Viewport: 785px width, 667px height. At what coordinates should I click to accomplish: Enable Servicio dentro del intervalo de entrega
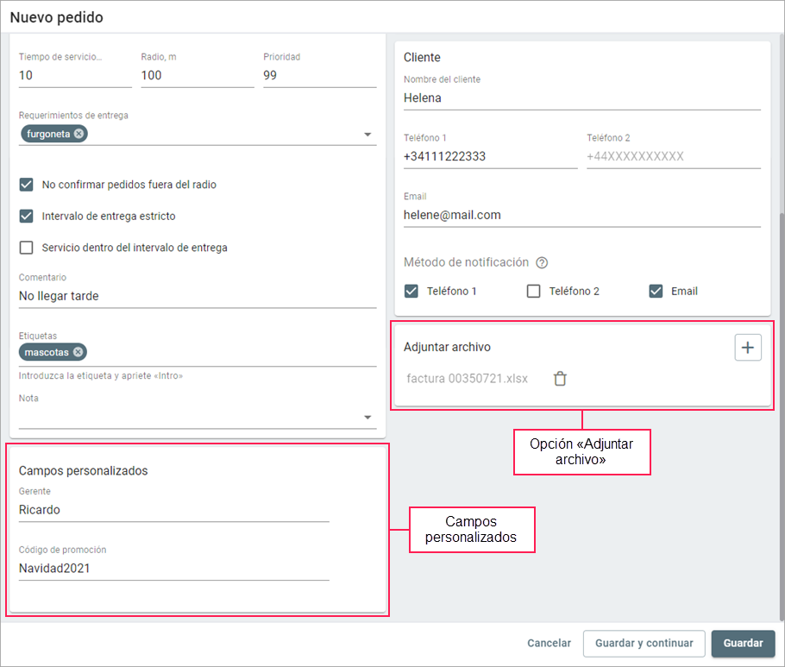click(26, 248)
